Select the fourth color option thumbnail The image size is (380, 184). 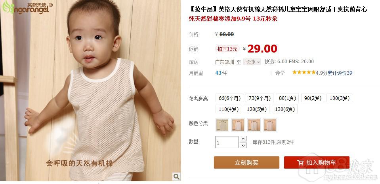[x=270, y=125]
